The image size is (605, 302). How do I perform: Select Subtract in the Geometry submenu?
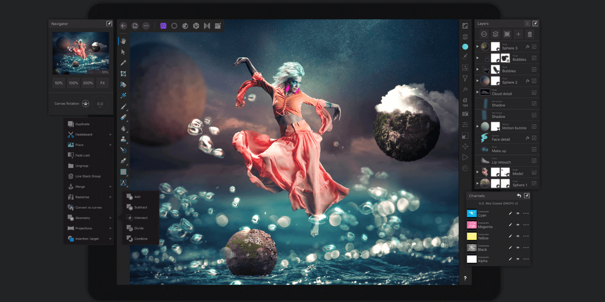click(140, 207)
